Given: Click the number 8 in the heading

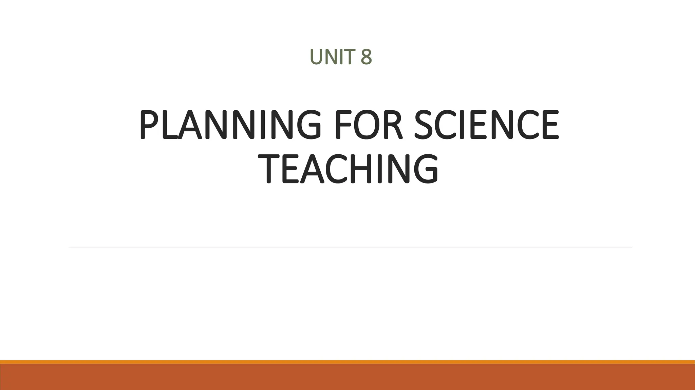Looking at the screenshot, I should (366, 57).
